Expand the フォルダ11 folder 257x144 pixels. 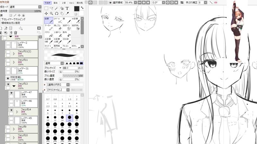tap(14, 61)
